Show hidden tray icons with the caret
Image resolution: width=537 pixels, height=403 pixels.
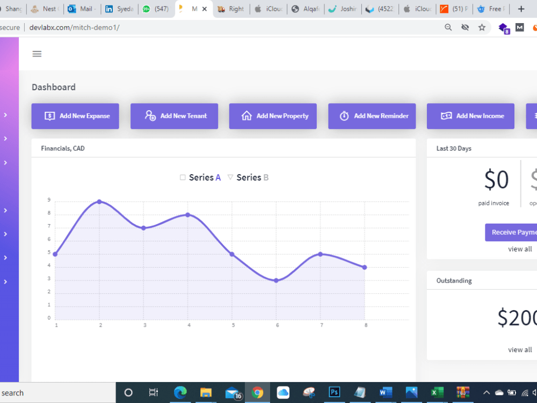click(x=487, y=393)
